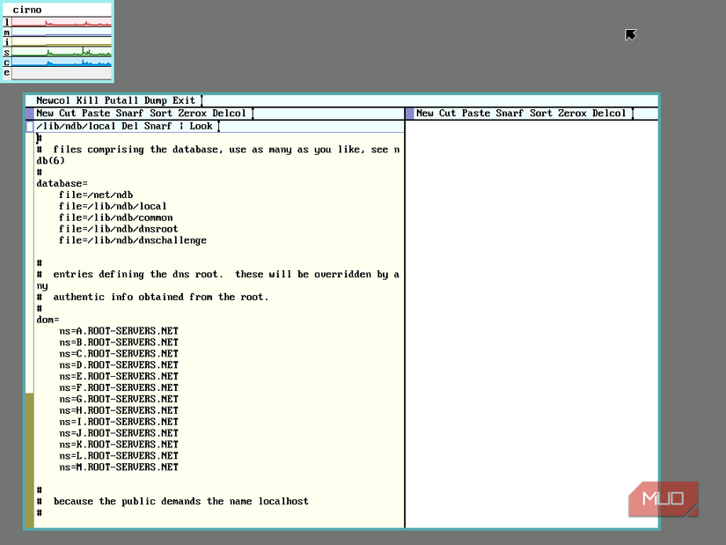726x545 pixels.
Task: Click the dom= line
Action: [x=48, y=320]
